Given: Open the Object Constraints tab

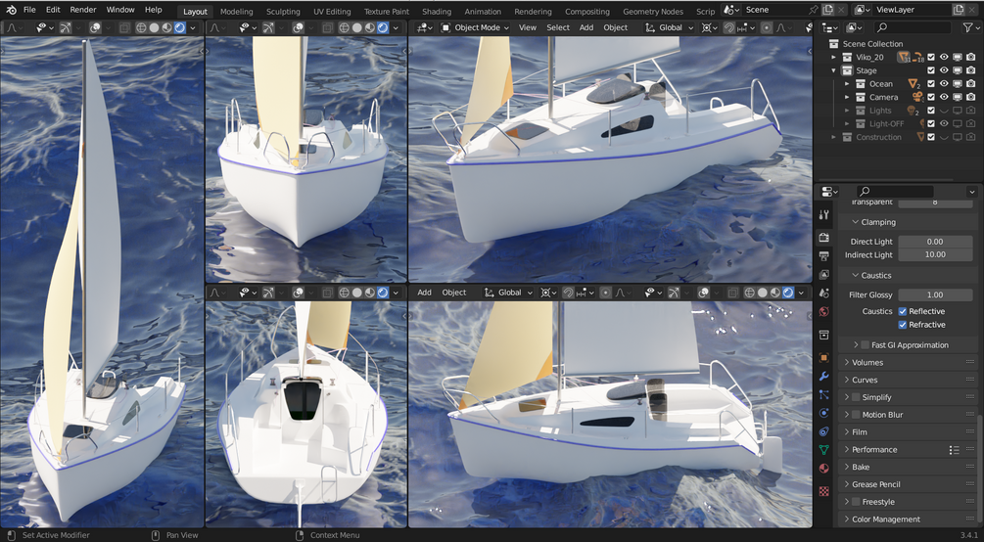Looking at the screenshot, I should click(x=824, y=431).
